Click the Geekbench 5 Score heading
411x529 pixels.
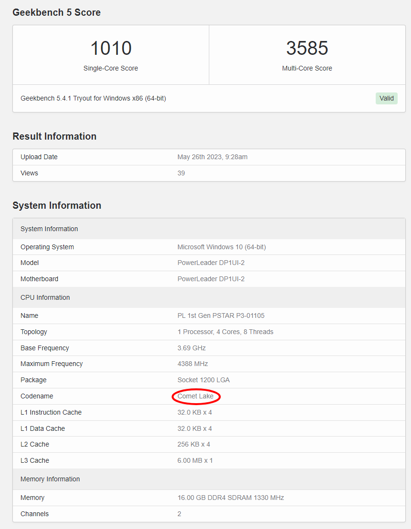click(x=56, y=12)
